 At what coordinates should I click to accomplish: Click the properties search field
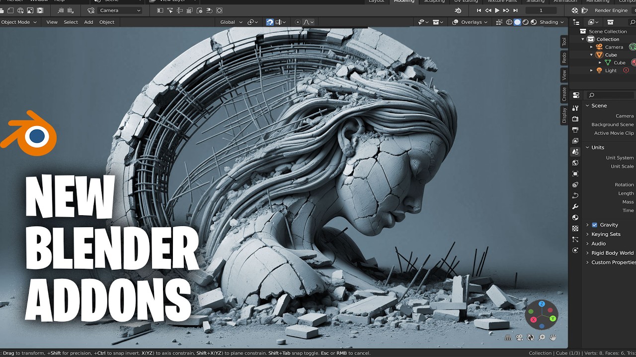tap(610, 95)
